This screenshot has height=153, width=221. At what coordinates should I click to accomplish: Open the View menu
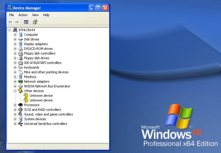tap(35, 15)
